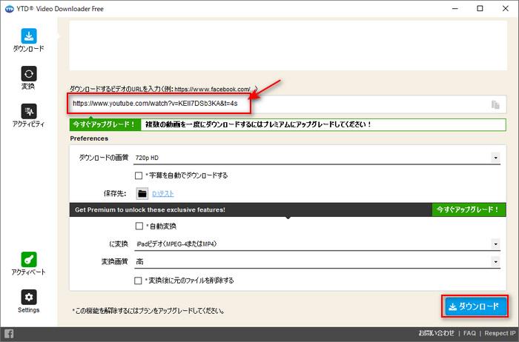Close the YTD Video Downloader window
Viewport: 519px width, 342px height.
point(506,9)
